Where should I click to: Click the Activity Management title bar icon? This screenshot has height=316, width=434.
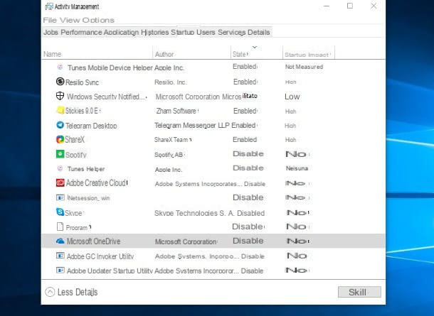(x=49, y=6)
